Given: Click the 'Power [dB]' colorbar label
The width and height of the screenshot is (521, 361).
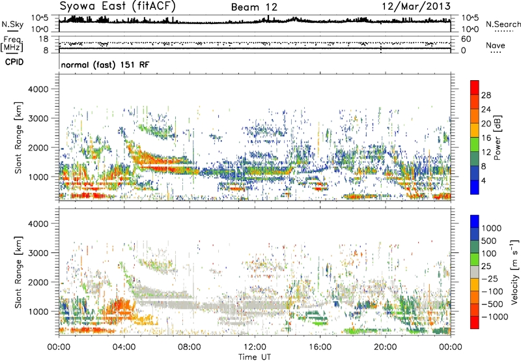Looking at the screenshot, I should [497, 137].
